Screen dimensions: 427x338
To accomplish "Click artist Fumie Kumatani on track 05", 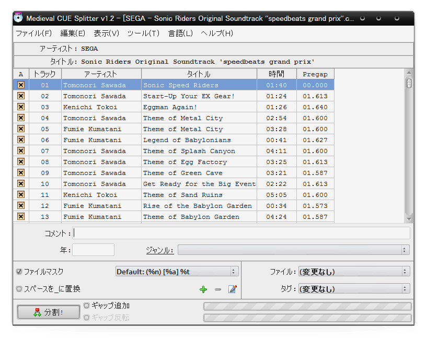I will tap(93, 129).
